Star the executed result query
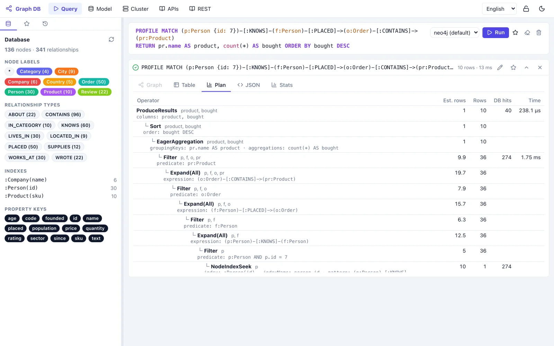This screenshot has width=554, height=346. pyautogui.click(x=513, y=67)
